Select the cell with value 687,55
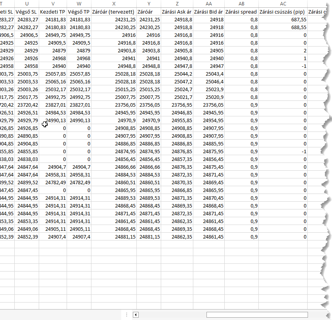 283,20
